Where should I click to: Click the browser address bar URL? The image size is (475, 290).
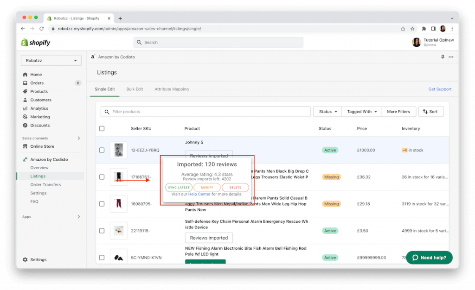pos(129,29)
